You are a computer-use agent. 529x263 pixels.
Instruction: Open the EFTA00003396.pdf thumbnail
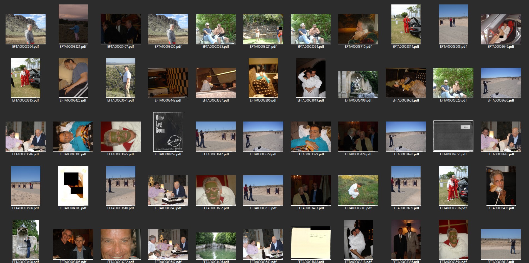(x=263, y=78)
